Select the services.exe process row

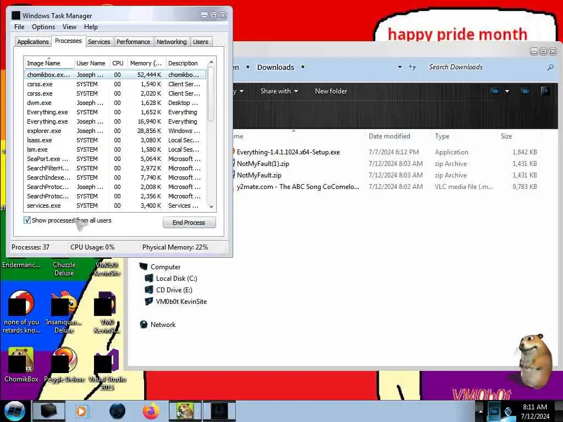[115, 206]
